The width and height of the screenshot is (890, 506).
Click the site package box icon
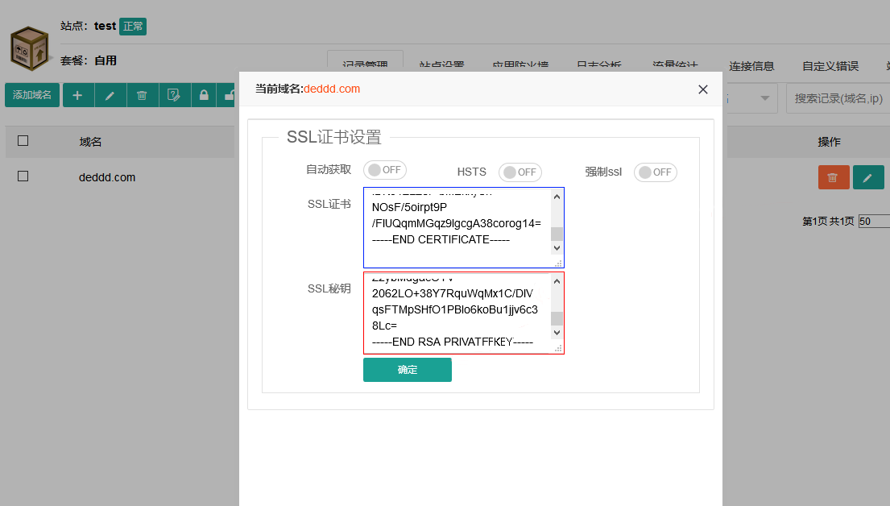30,48
